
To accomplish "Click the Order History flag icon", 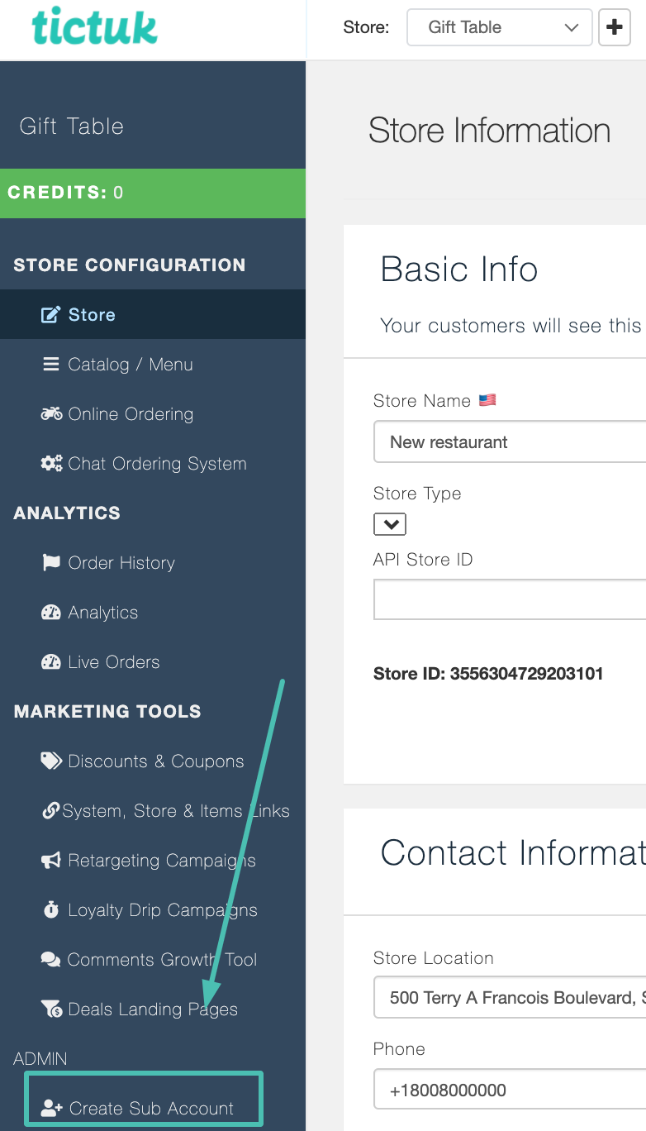I will [51, 563].
